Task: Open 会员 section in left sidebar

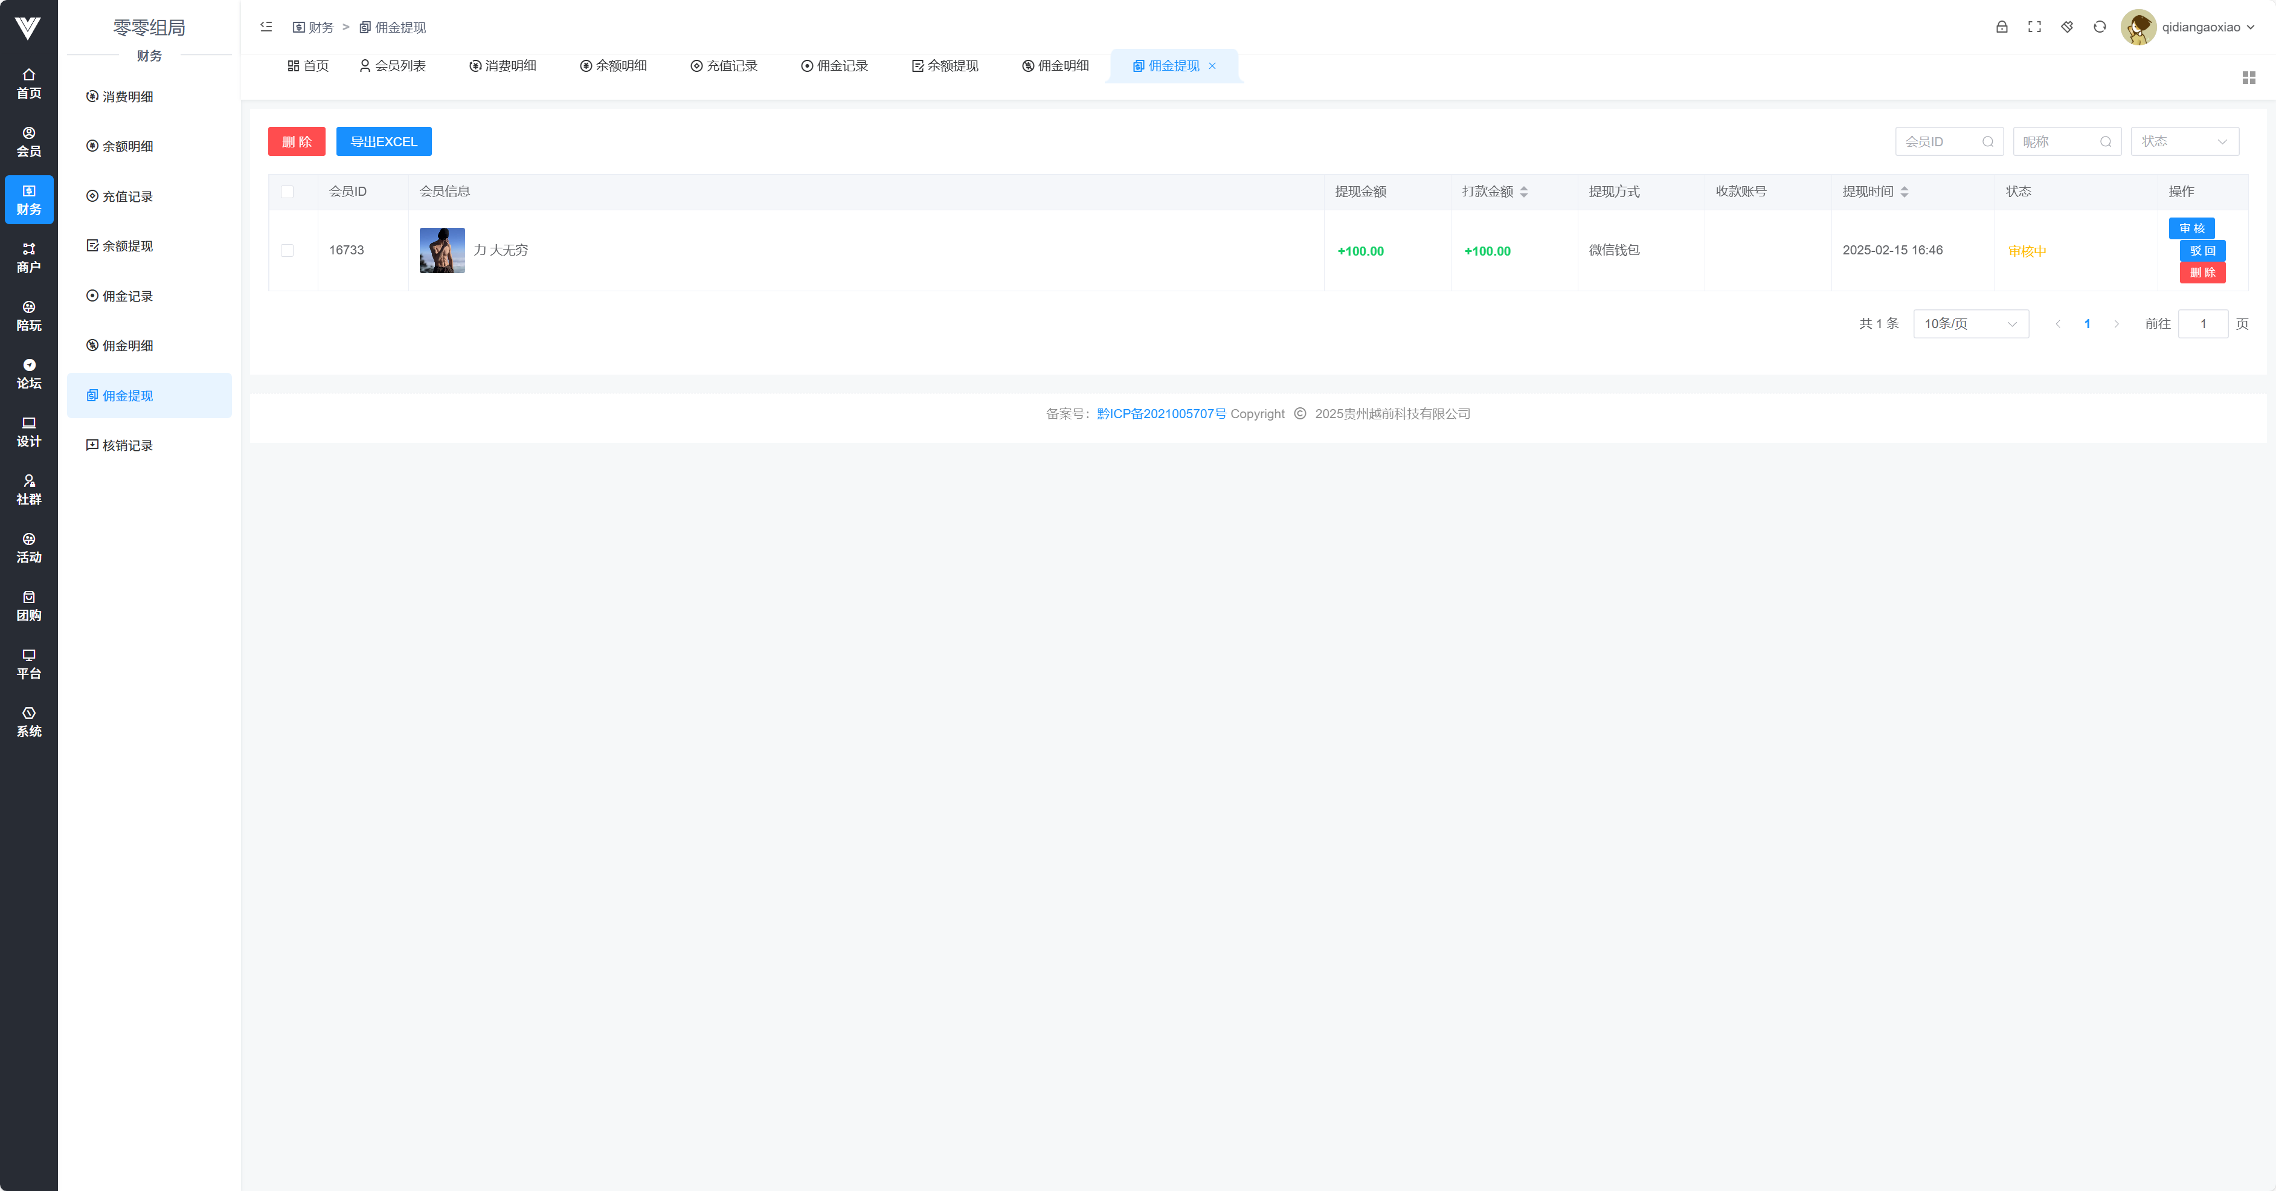Action: point(28,141)
